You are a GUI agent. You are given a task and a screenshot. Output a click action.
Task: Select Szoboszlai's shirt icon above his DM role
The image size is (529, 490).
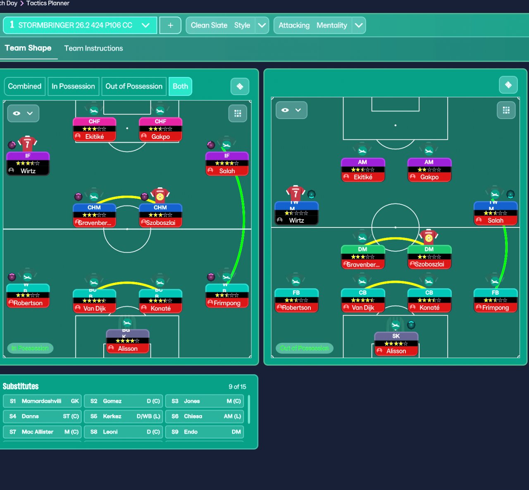coord(429,237)
